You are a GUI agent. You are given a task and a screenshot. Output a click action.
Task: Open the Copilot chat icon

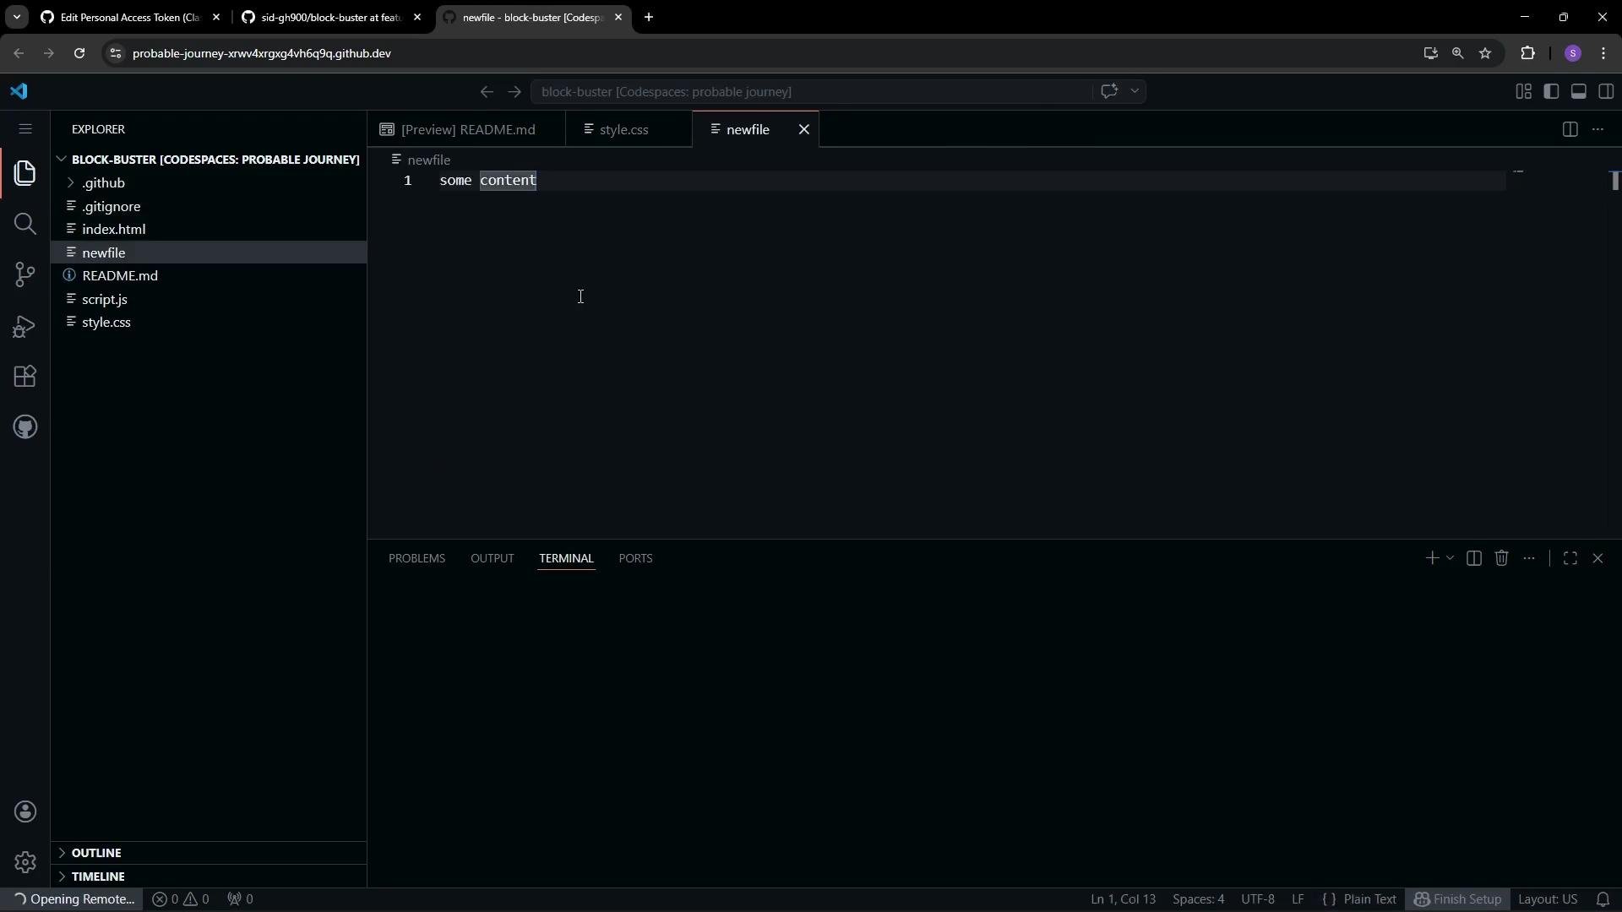pos(1109,91)
